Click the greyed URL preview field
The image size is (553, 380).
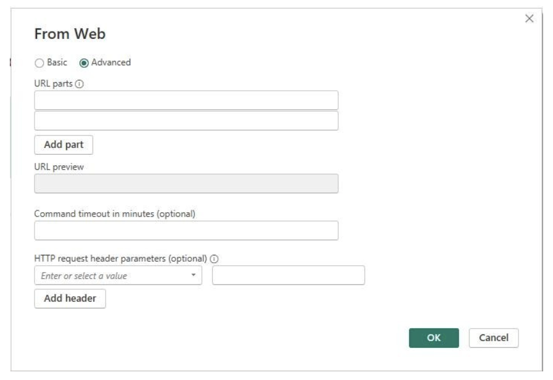(x=186, y=183)
